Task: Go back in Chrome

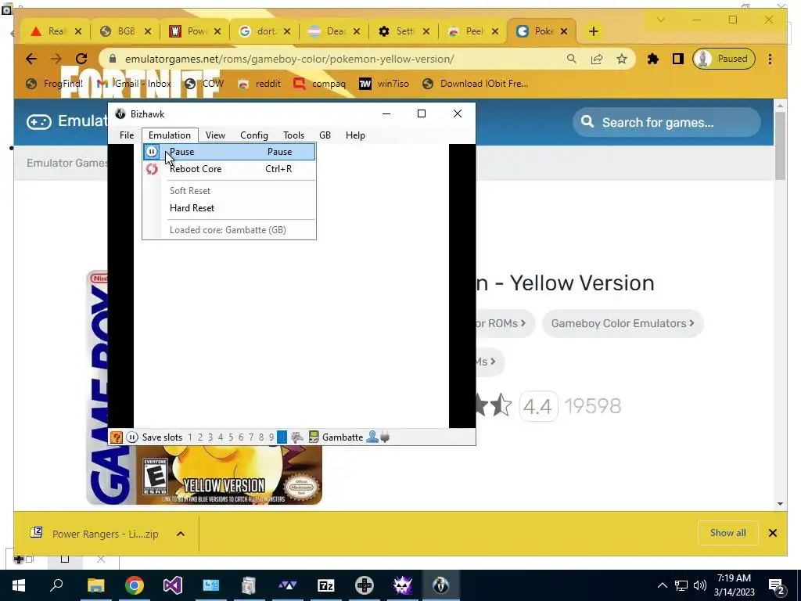Action: click(x=31, y=59)
